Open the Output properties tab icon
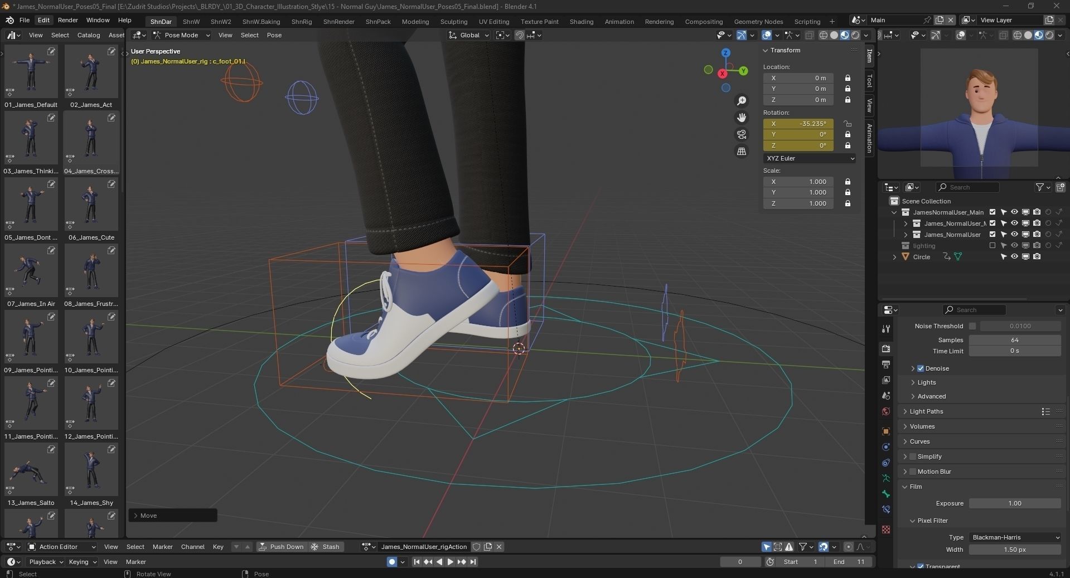Viewport: 1070px width, 578px height. (x=886, y=365)
